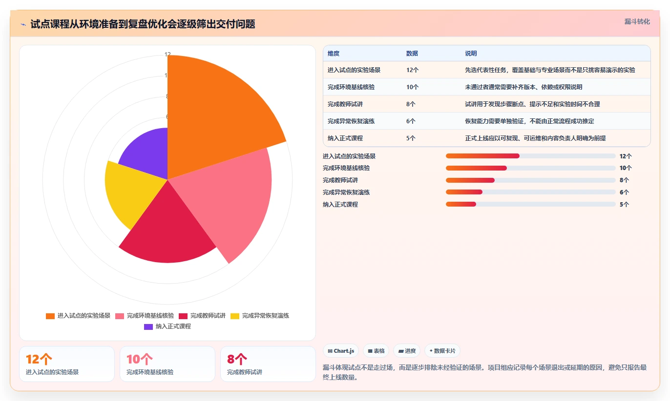Toggle purple legend swatch for 纳入正式课程
Image resolution: width=670 pixels, height=401 pixels.
click(x=148, y=326)
